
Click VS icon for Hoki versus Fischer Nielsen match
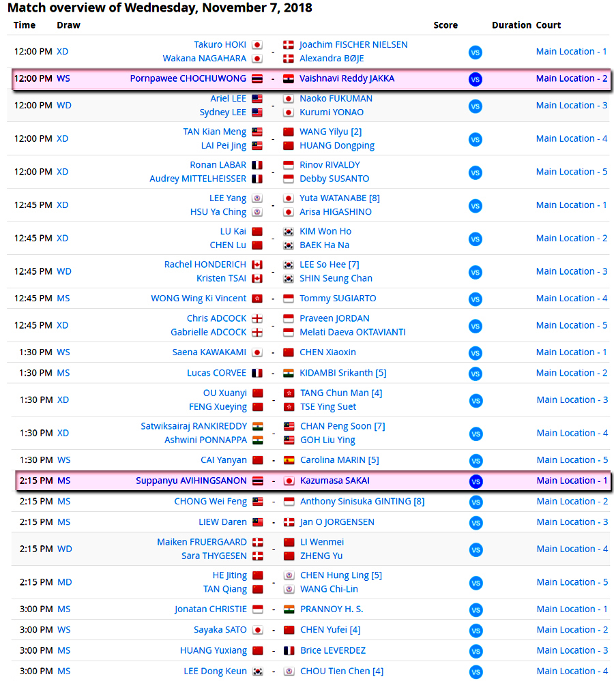tap(476, 52)
